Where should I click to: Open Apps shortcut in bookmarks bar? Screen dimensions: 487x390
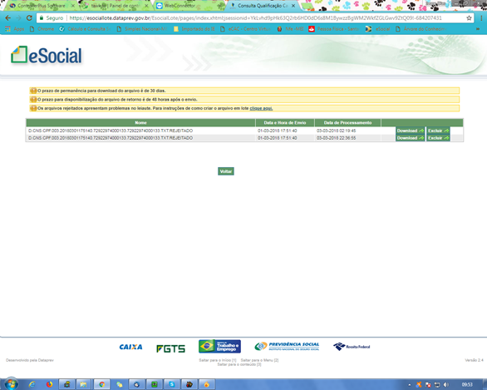point(15,29)
